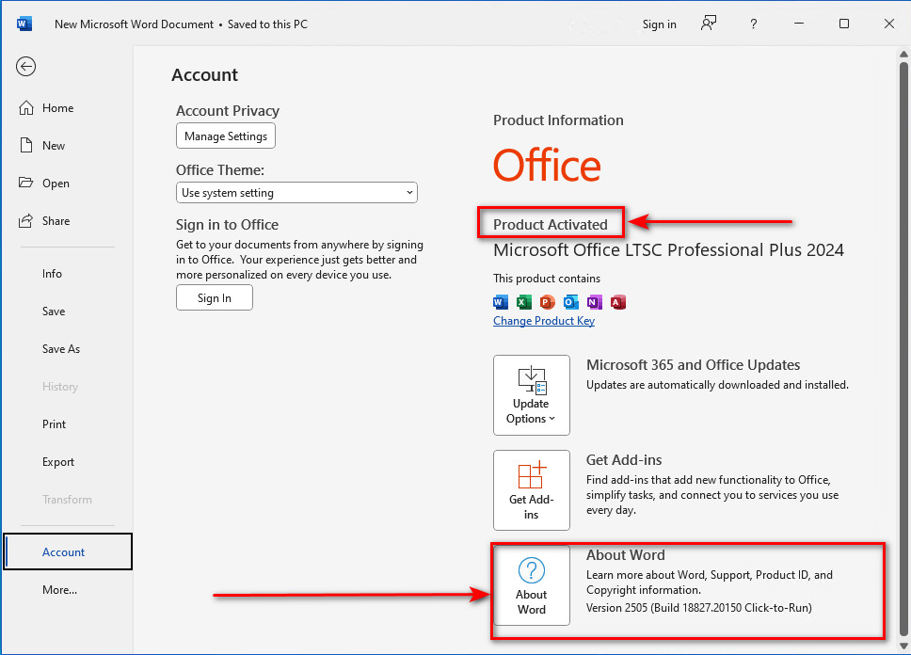Click the Word product icon
This screenshot has height=655, width=911.
point(501,302)
